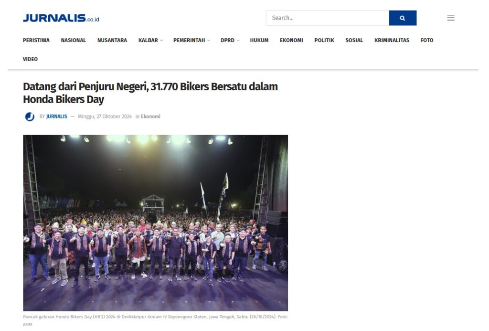The width and height of the screenshot is (489, 331).
Task: Expand the KALBAR dropdown menu
Action: (x=150, y=40)
